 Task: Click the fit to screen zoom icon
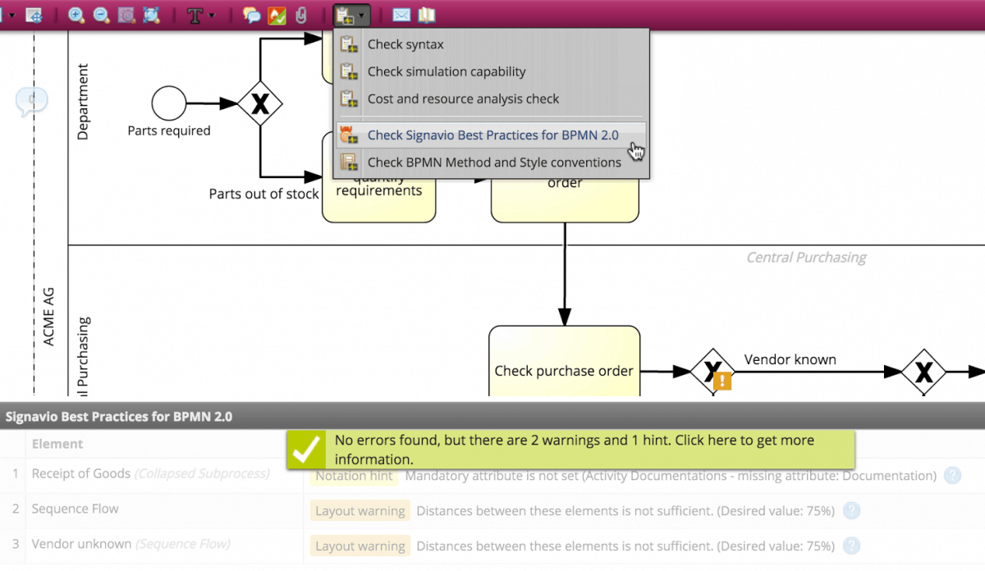tap(151, 15)
